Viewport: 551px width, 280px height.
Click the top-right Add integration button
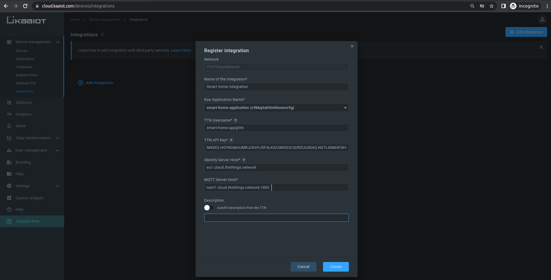pyautogui.click(x=526, y=32)
